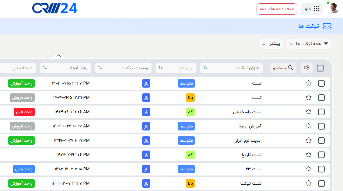Collapse the filter panel with up chevron
The width and height of the screenshot is (343, 191).
click(x=59, y=56)
